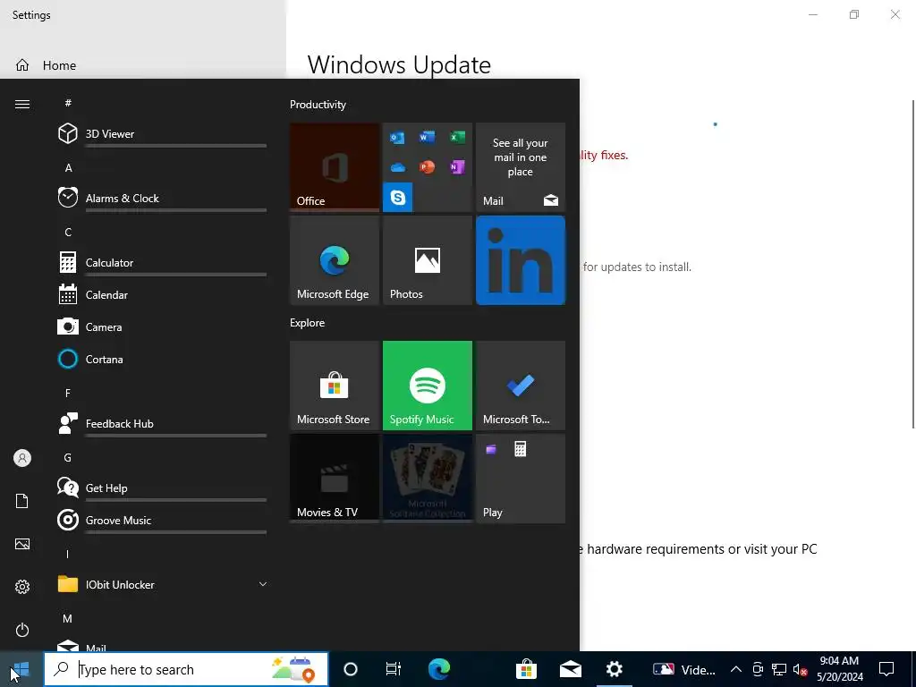Screen dimensions: 916x687
Task: Open Pictures from the Start sidebar
Action: 22,544
